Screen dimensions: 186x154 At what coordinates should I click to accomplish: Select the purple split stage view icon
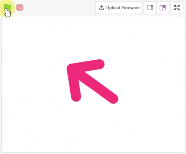[163, 8]
